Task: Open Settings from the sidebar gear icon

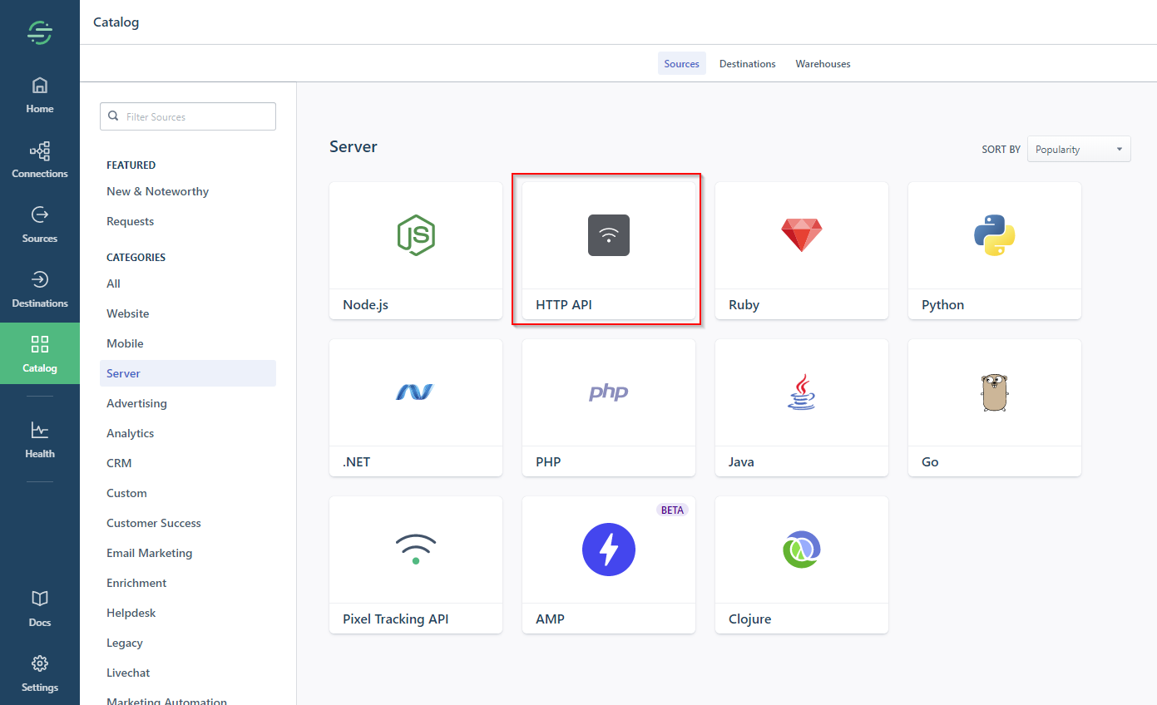Action: (x=39, y=673)
